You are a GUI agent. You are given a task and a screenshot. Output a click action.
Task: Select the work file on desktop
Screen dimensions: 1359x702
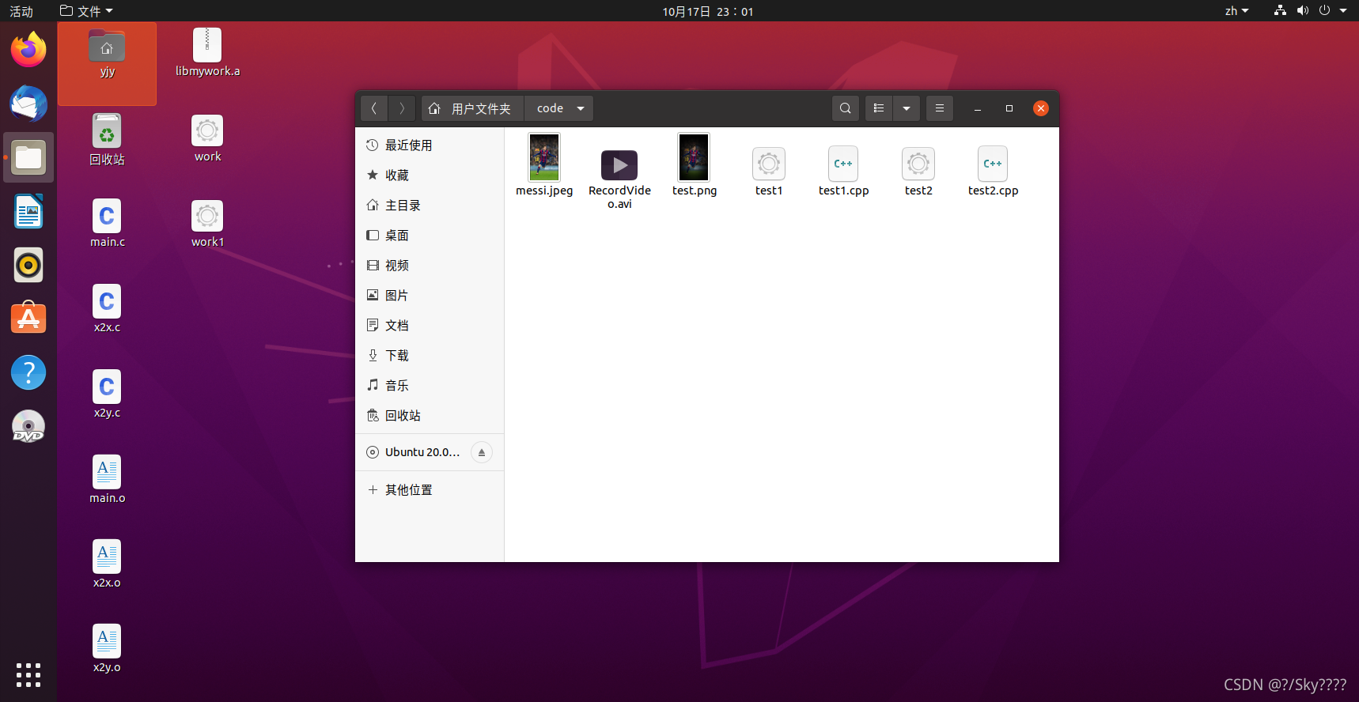(x=207, y=138)
